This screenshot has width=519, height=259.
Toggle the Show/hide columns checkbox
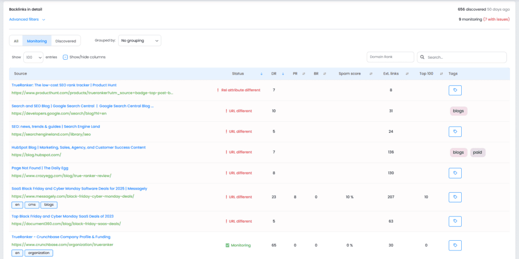[x=65, y=57]
